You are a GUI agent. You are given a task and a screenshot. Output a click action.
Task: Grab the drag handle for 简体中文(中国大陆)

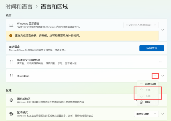(11, 62)
